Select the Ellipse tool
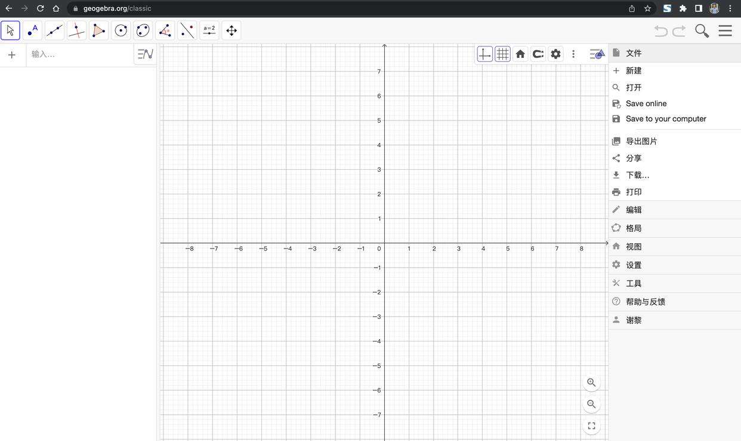This screenshot has width=741, height=441. pos(143,30)
